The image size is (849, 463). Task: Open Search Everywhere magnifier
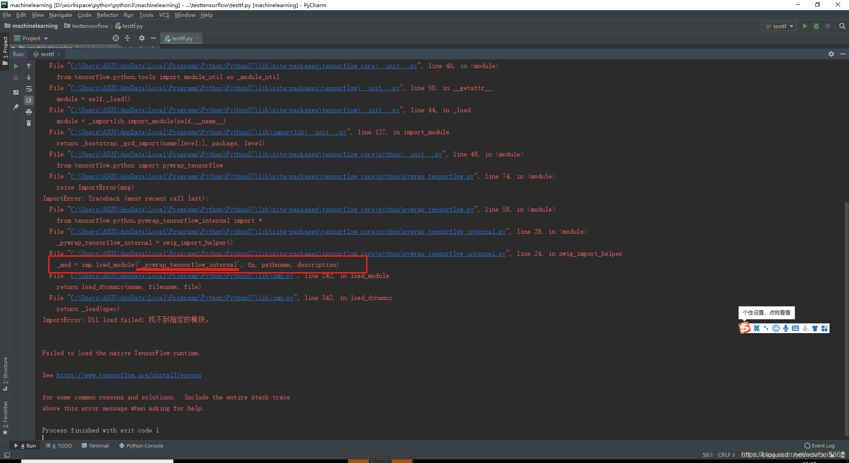point(842,26)
